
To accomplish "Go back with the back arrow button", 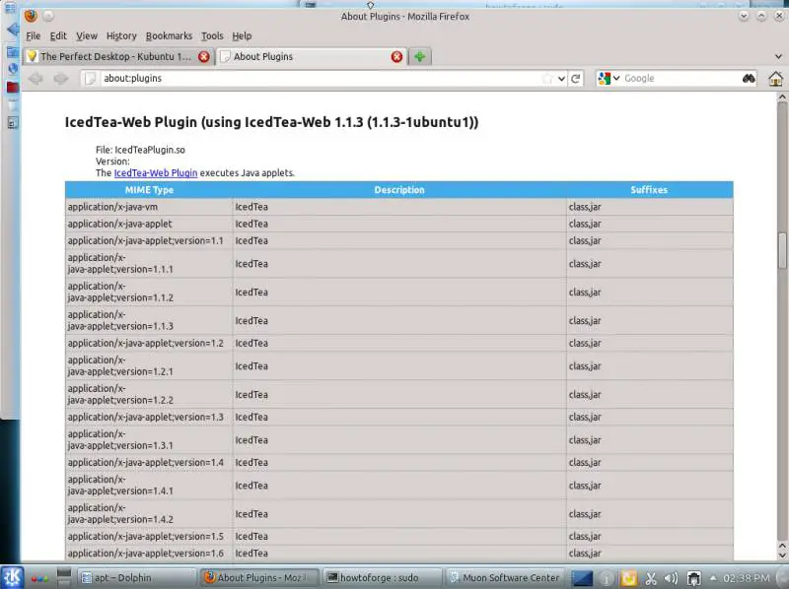I will tap(36, 79).
